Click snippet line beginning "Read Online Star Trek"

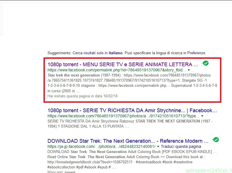click(126, 157)
